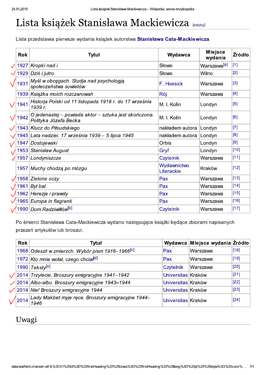Open the Stanisława Cata-Mackiewicza link
Viewport: 265px width, 375px height.
(x=173, y=39)
